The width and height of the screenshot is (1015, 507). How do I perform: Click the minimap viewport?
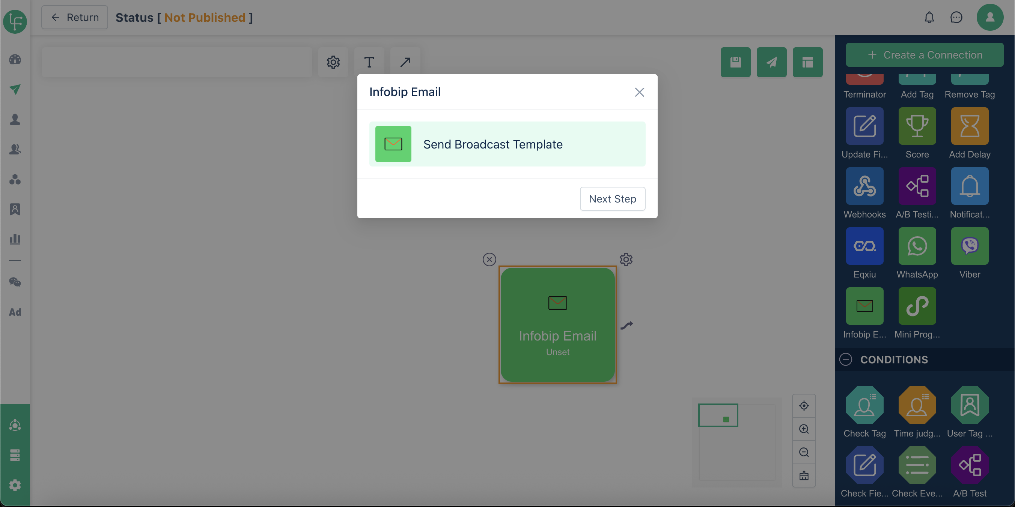click(718, 415)
